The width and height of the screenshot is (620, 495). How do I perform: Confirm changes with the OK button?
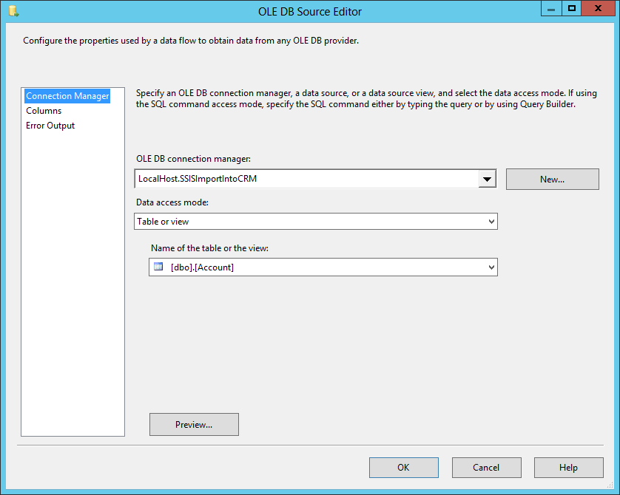[x=403, y=467]
